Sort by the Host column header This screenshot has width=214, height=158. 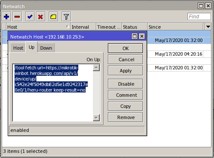[38, 27]
